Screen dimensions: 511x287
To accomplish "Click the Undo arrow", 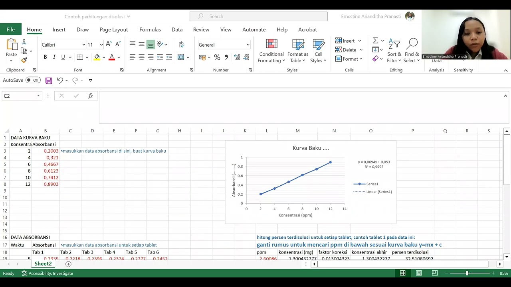I will tap(60, 80).
